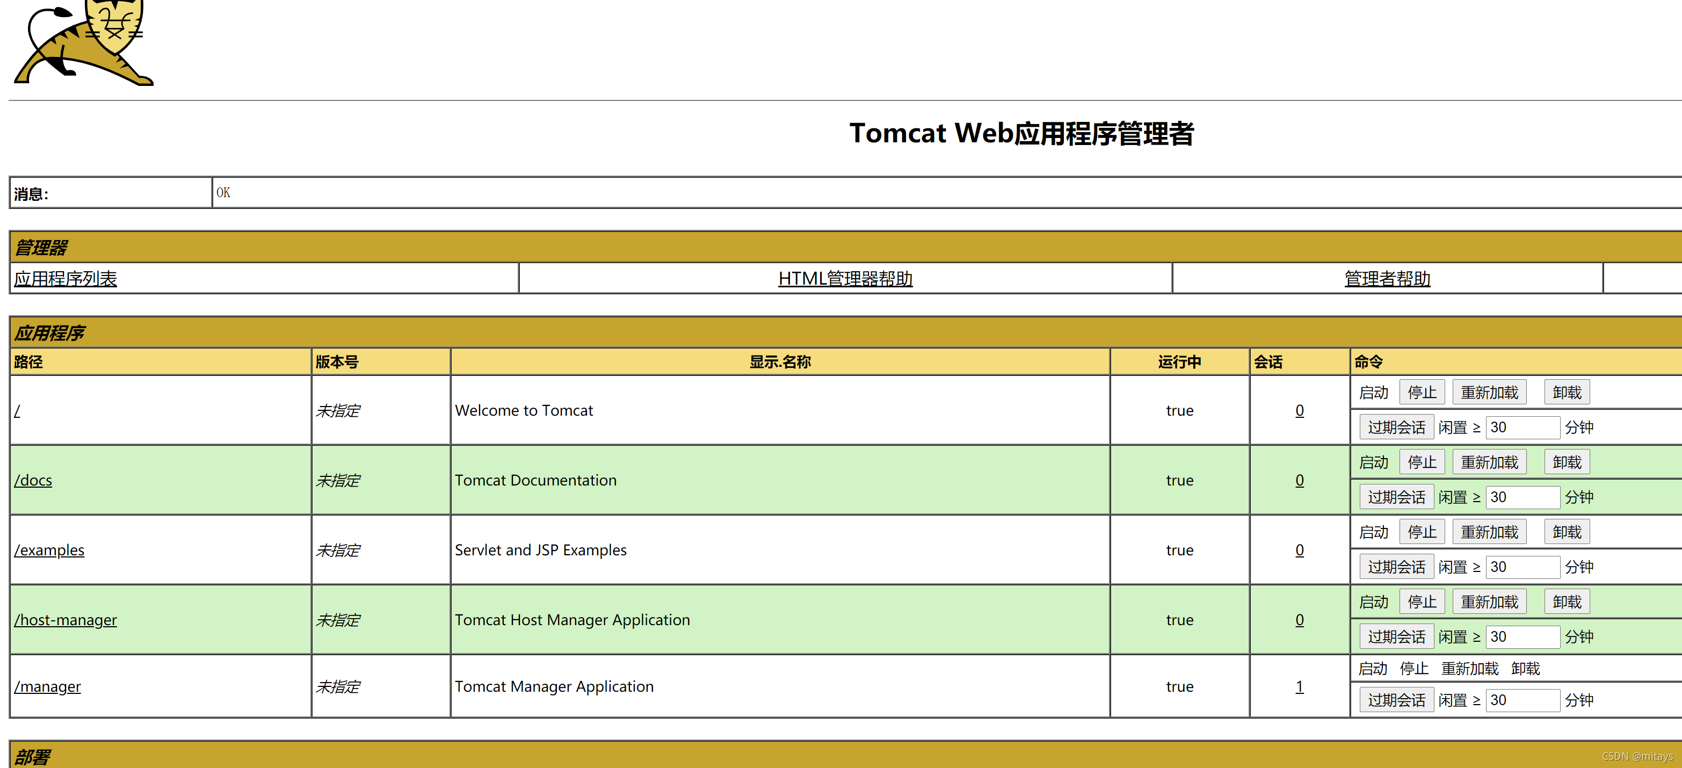Edit idle minutes field for /manager
Viewport: 1682px width, 768px height.
(1523, 701)
